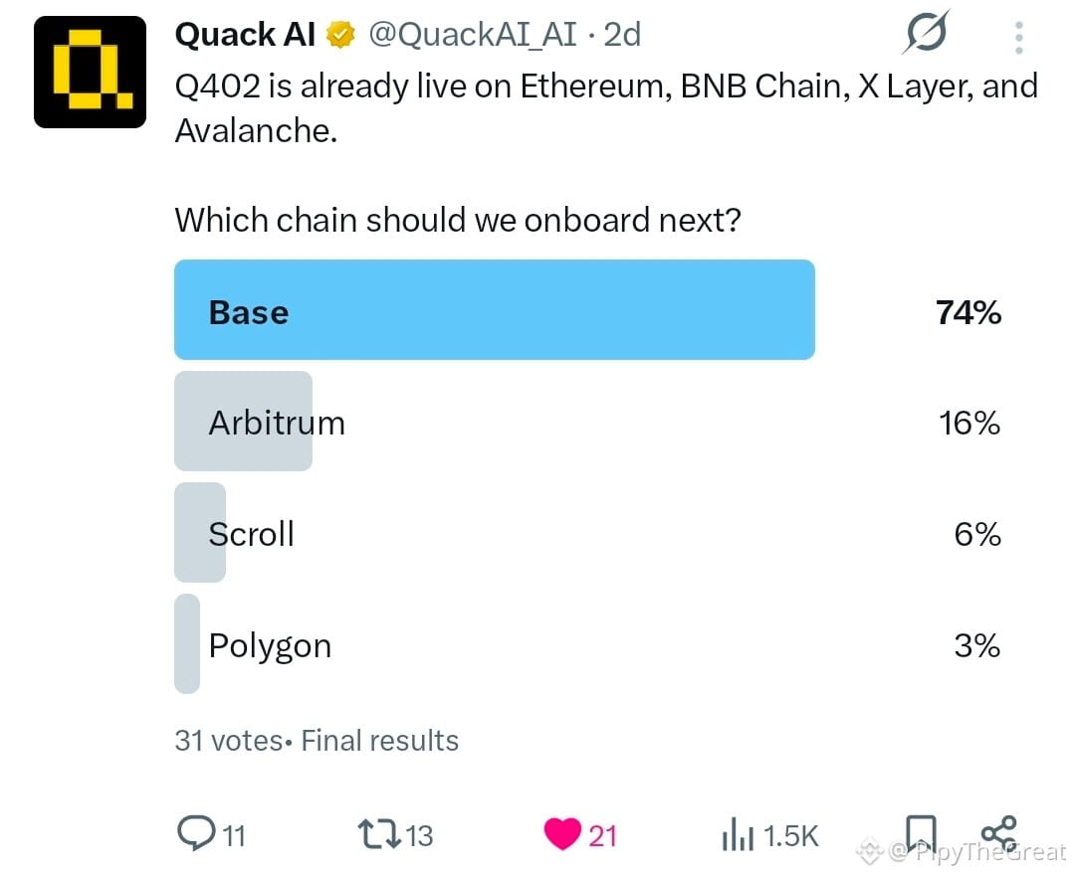Click the 74% result for Base

point(968,312)
